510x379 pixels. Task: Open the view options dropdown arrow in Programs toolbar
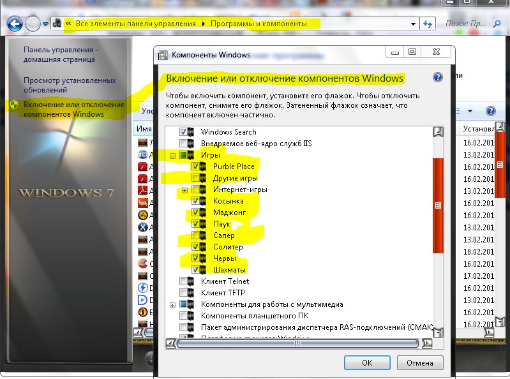point(470,111)
